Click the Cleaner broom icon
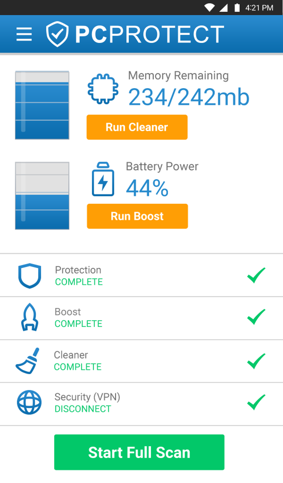Image resolution: width=283 pixels, height=483 pixels. (28, 361)
